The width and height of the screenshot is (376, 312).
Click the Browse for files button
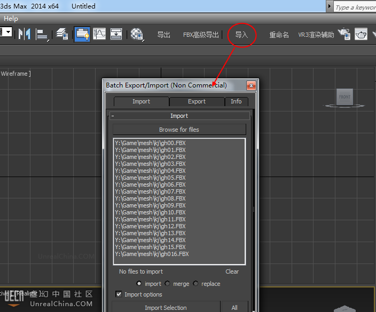coord(179,130)
